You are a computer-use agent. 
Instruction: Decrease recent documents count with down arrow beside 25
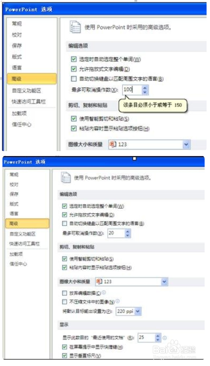158,340
